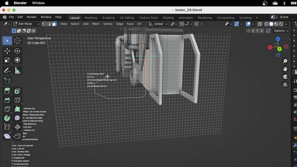This screenshot has height=167, width=297.
Task: Open the shading options dropdown arrow
Action: pos(286,24)
